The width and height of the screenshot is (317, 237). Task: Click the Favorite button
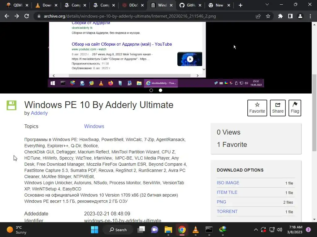coord(257,108)
